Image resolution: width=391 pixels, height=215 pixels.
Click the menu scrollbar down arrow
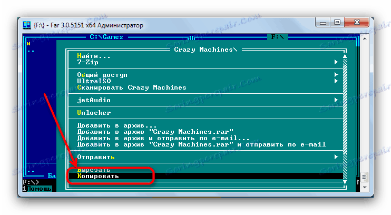(345, 182)
